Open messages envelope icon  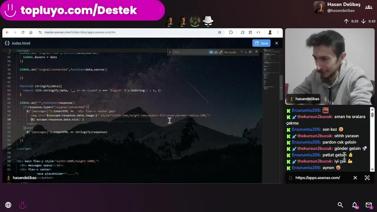point(369,205)
